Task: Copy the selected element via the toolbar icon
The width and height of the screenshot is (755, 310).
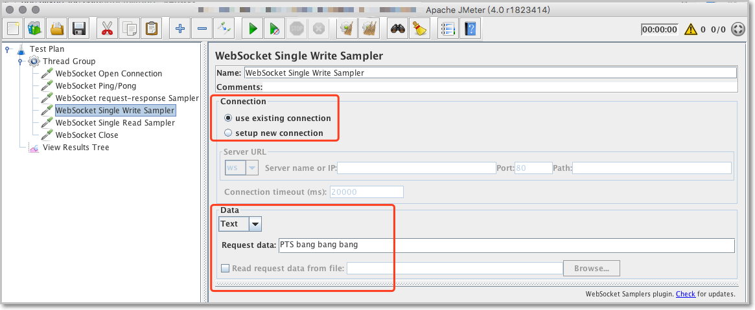Action: pyautogui.click(x=129, y=29)
